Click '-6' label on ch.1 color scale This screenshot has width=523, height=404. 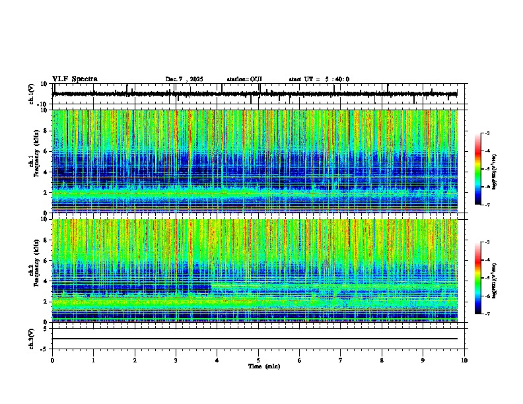487,187
